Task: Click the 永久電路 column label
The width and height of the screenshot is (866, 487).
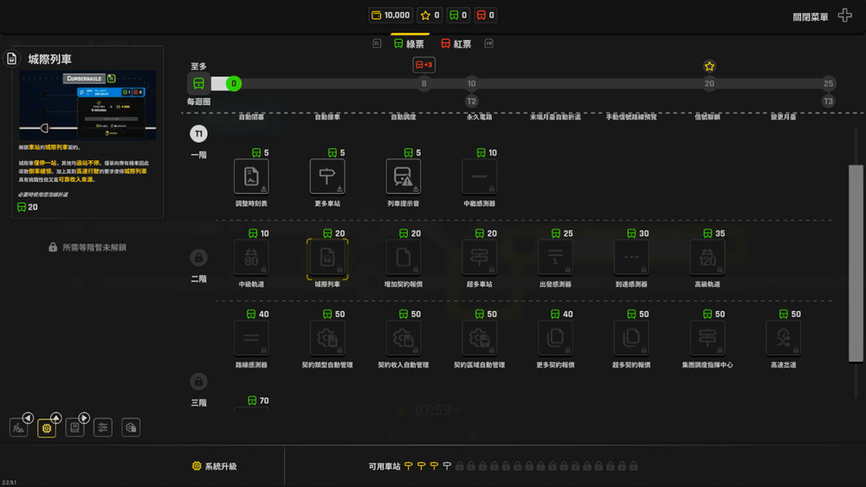Action: [x=480, y=117]
